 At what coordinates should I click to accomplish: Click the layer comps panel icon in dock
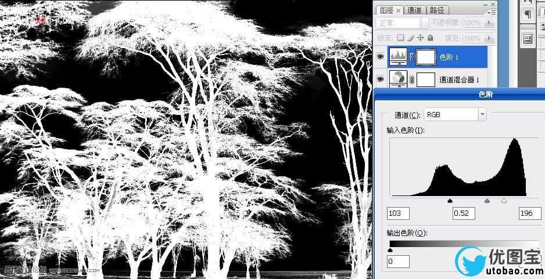point(528,39)
